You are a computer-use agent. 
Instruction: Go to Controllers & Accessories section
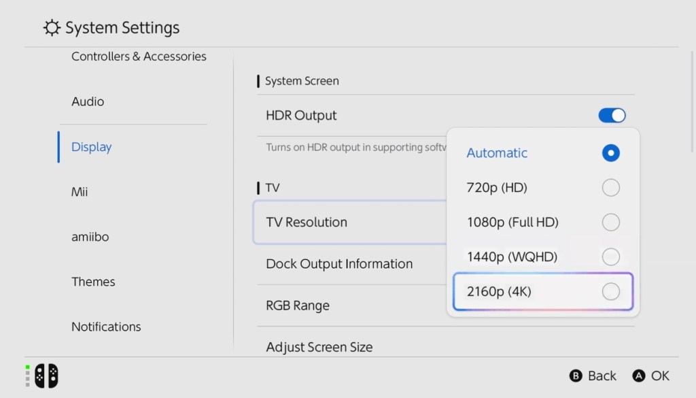pos(139,56)
